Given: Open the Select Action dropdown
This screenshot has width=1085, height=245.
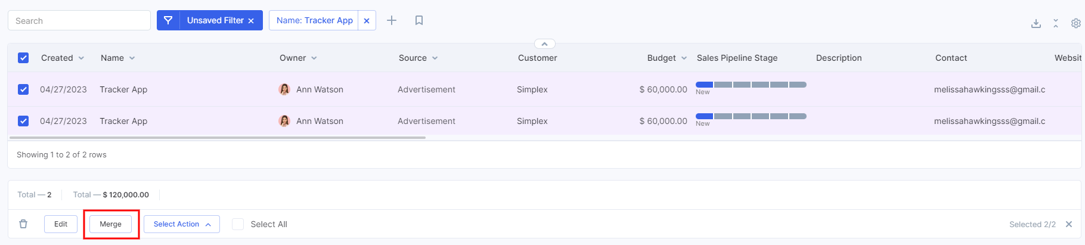Looking at the screenshot, I should 182,224.
